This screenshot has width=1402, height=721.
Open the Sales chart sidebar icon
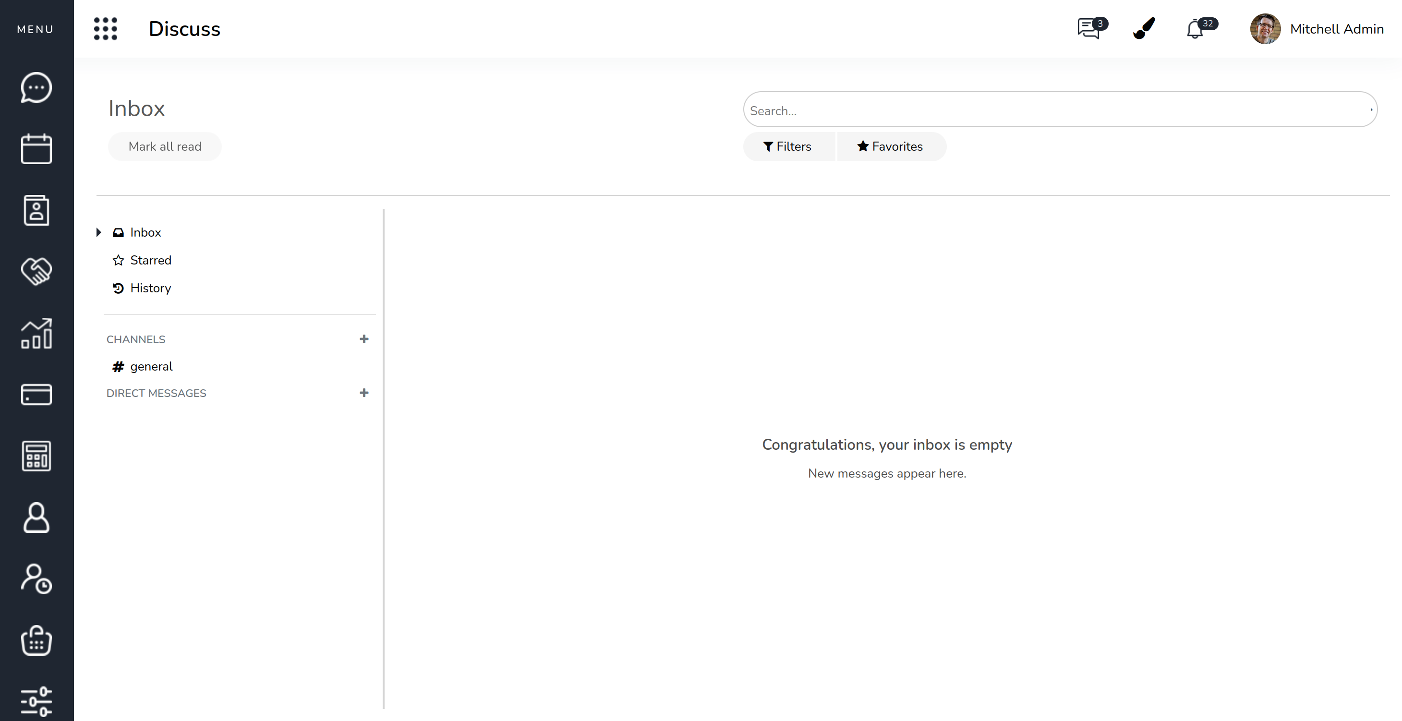pyautogui.click(x=36, y=333)
